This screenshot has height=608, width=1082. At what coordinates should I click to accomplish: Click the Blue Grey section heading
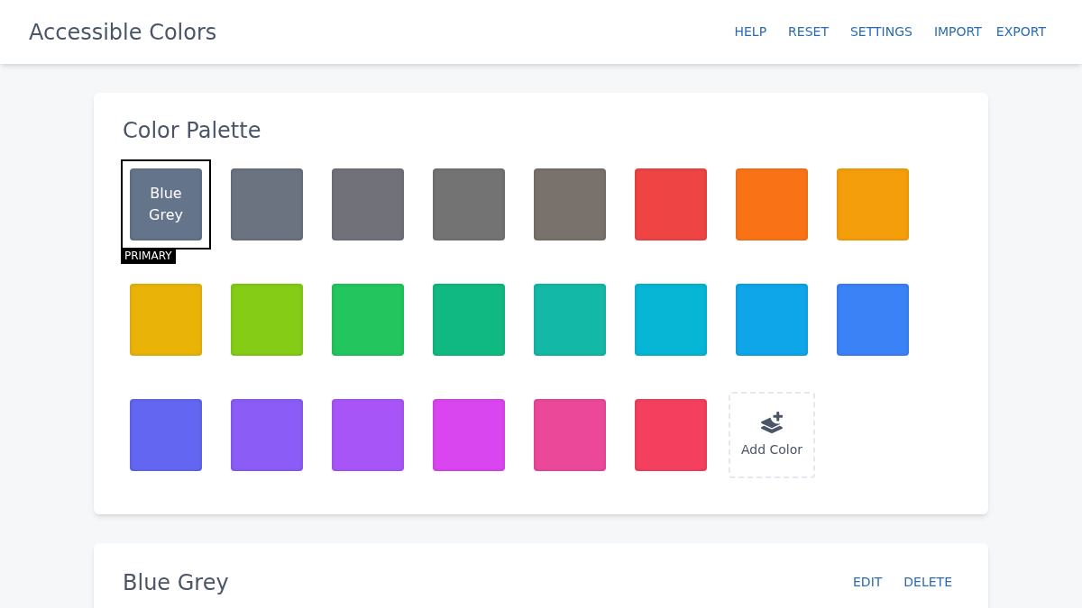coord(176,583)
